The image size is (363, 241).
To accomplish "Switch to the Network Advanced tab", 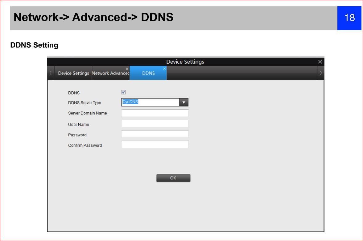I will coord(110,73).
